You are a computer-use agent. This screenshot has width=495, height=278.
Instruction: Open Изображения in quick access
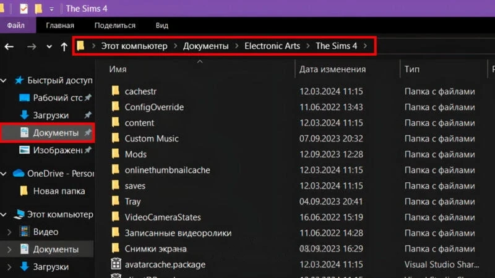[58, 150]
